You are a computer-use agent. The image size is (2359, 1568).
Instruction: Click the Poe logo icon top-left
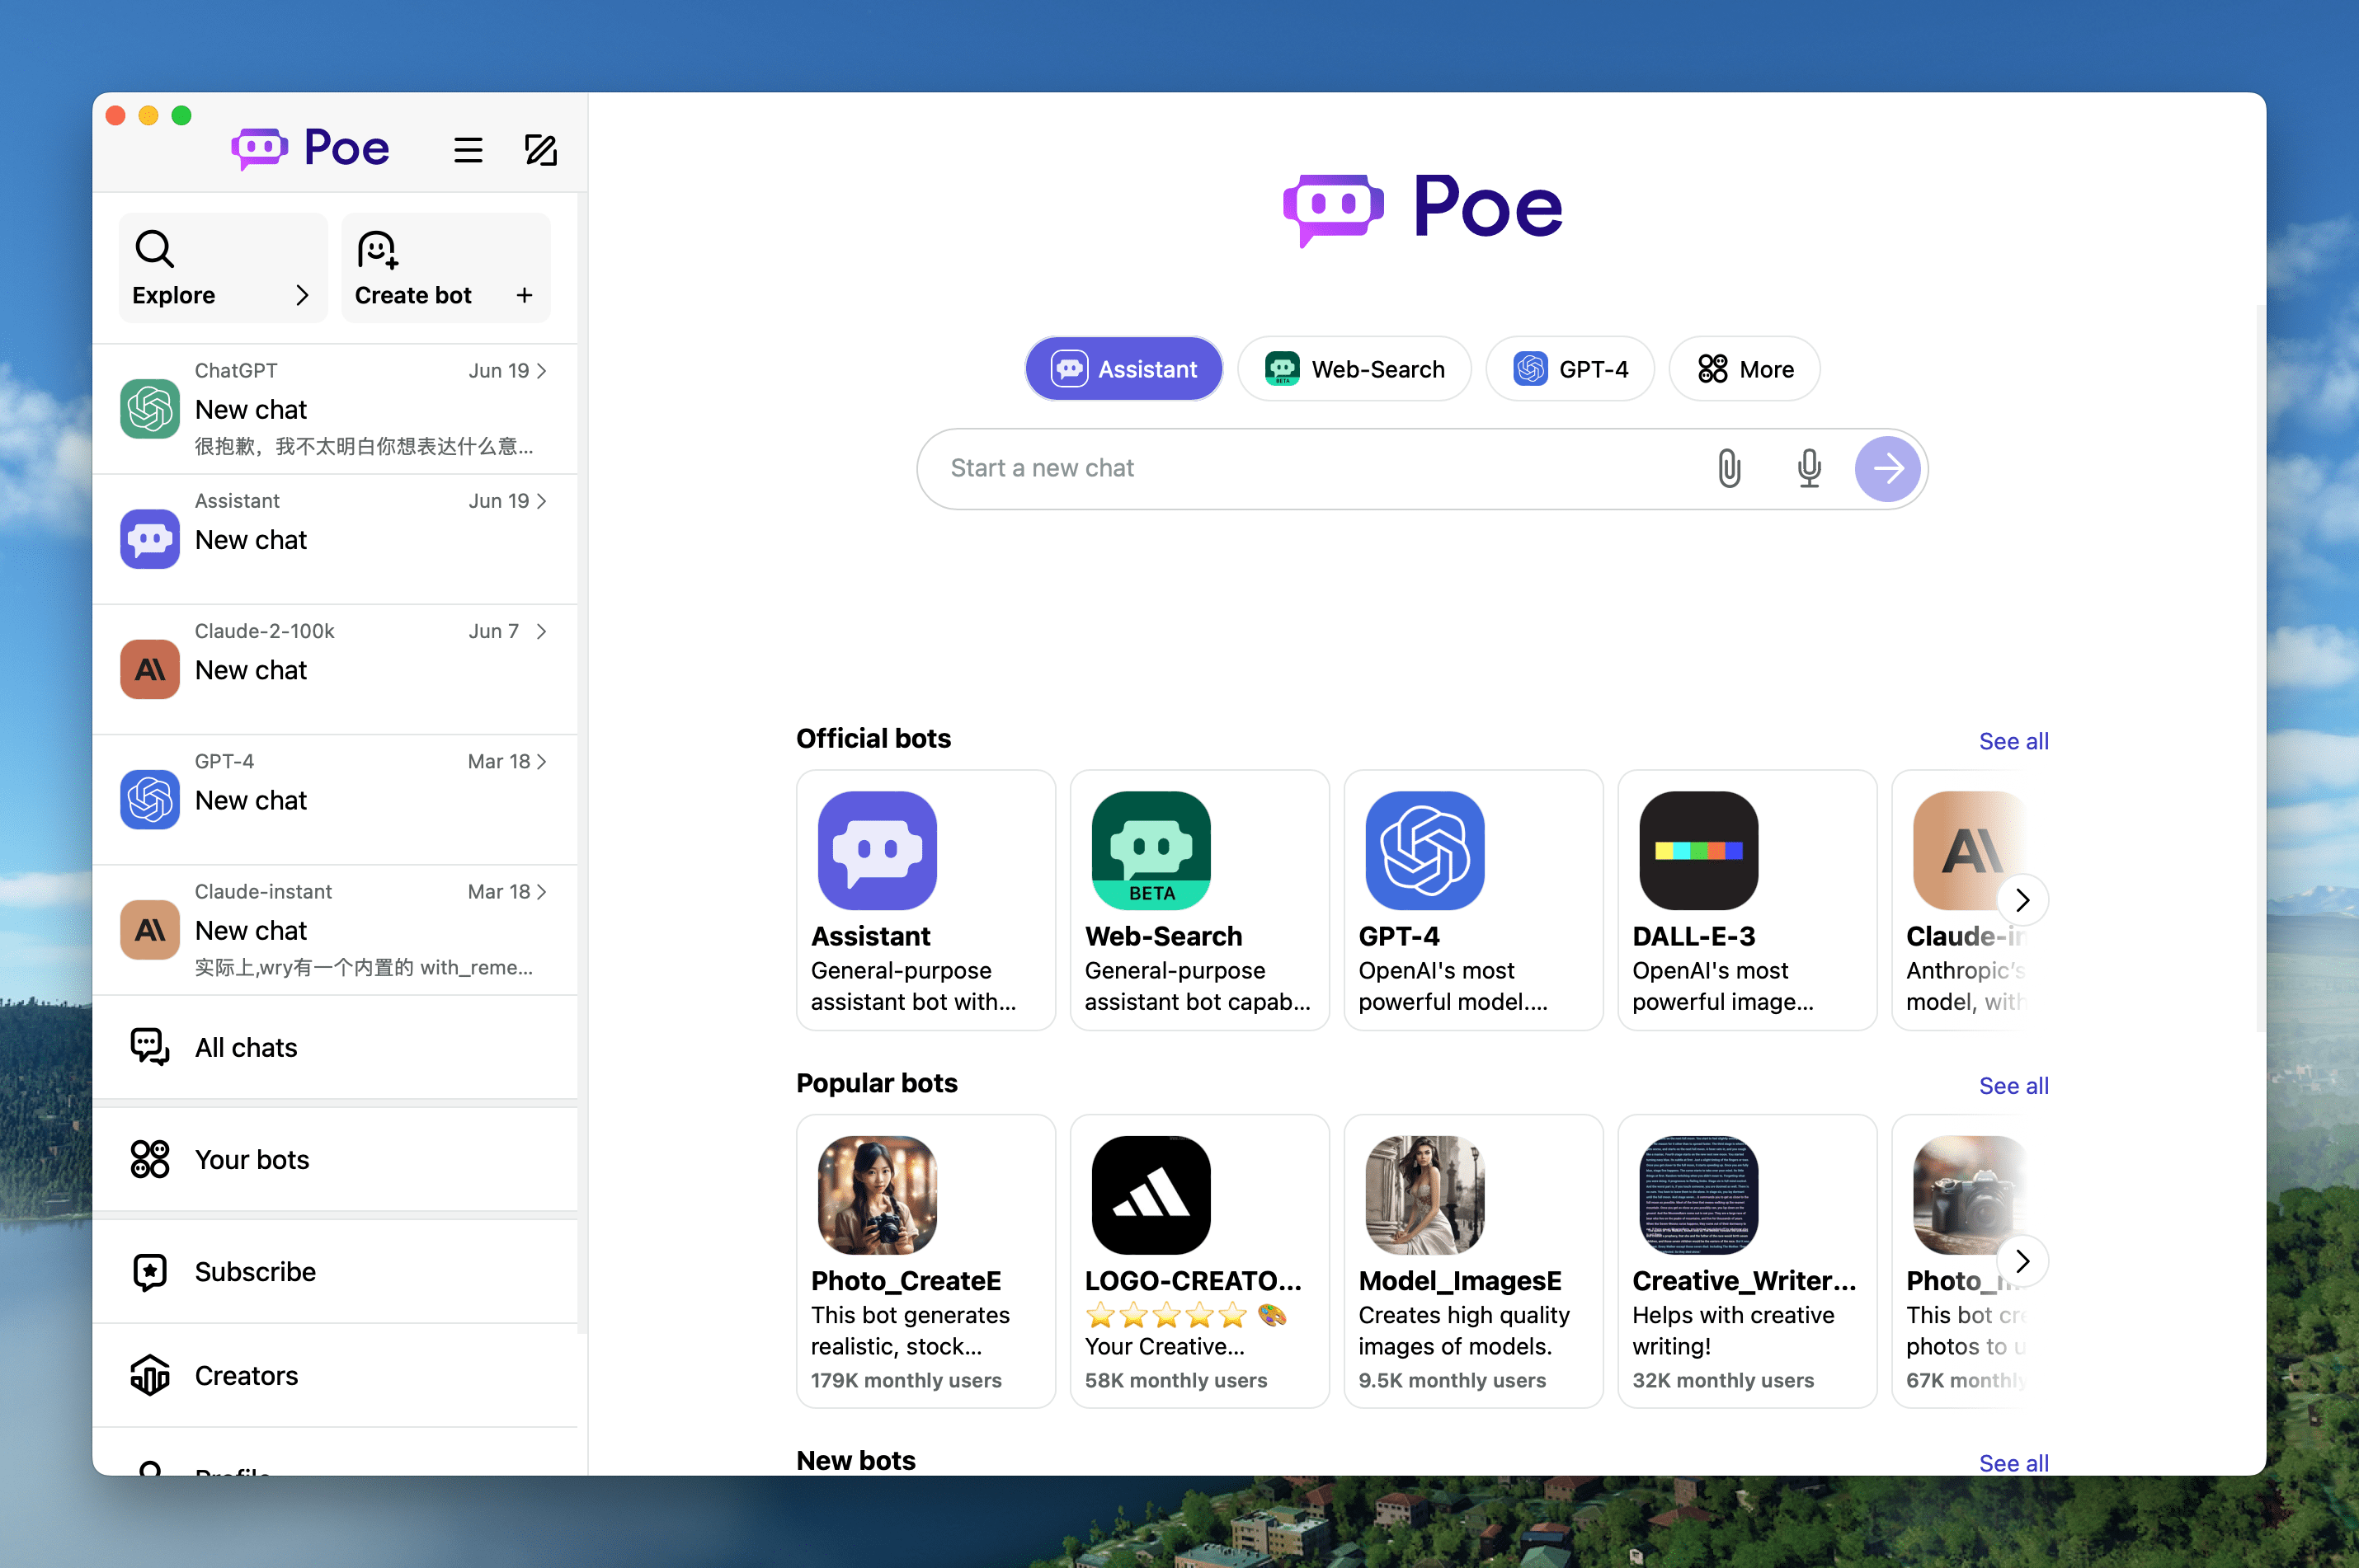coord(261,147)
